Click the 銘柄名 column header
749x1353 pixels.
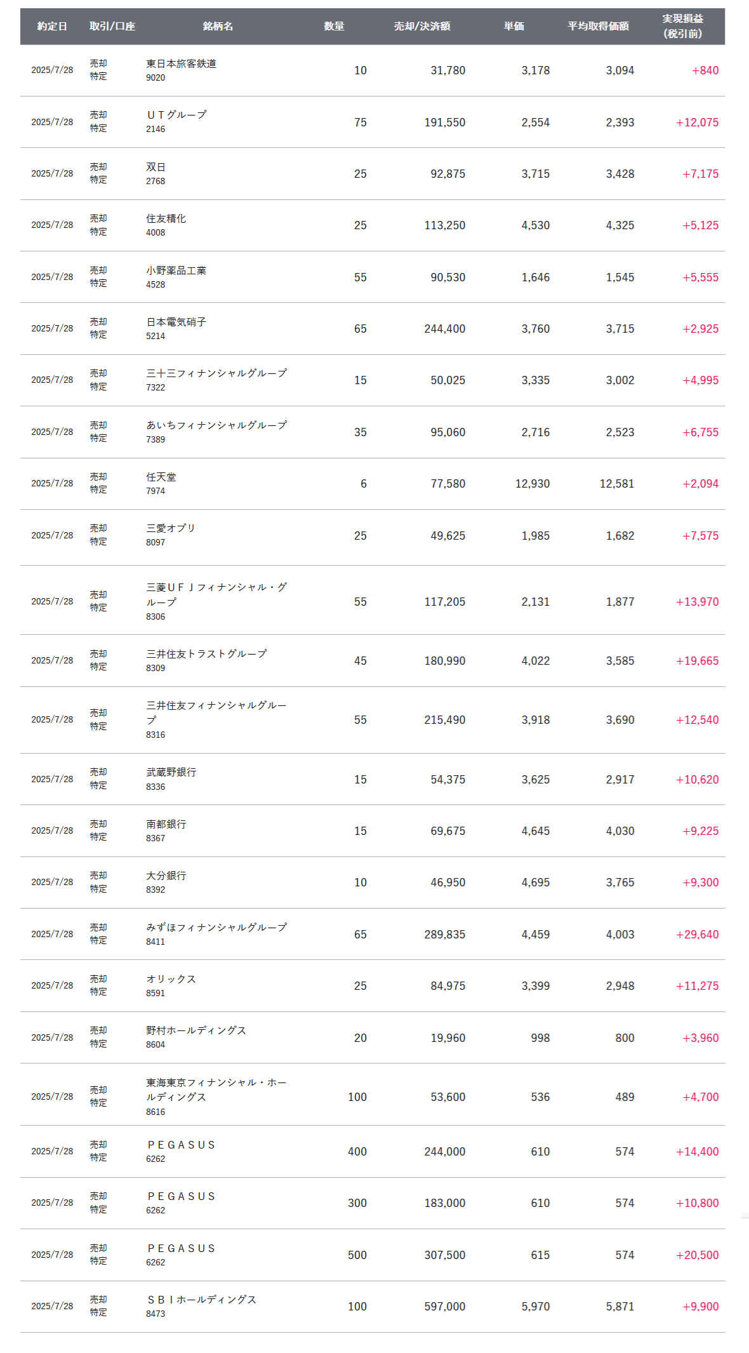(x=218, y=26)
